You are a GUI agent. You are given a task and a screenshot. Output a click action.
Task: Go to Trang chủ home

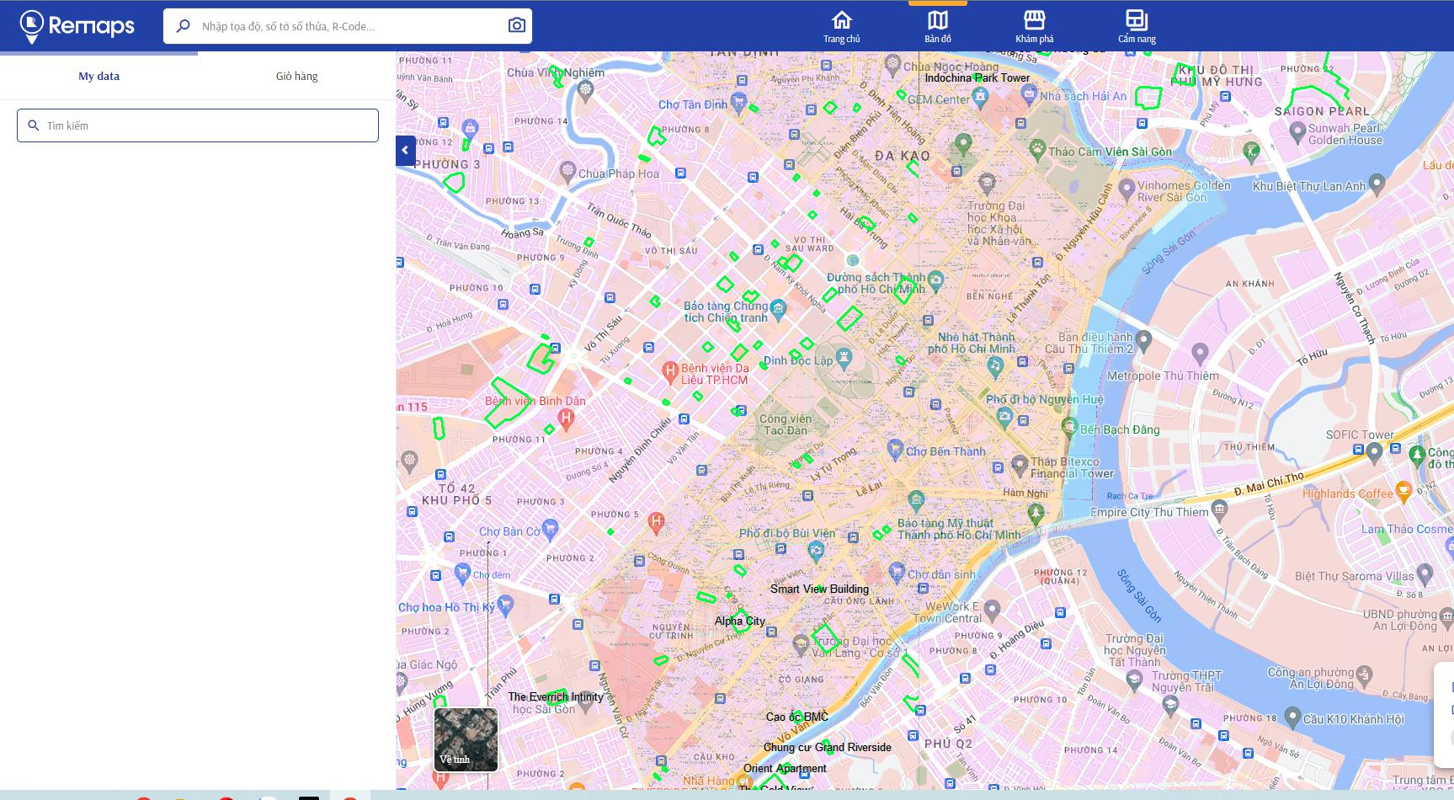tap(842, 26)
